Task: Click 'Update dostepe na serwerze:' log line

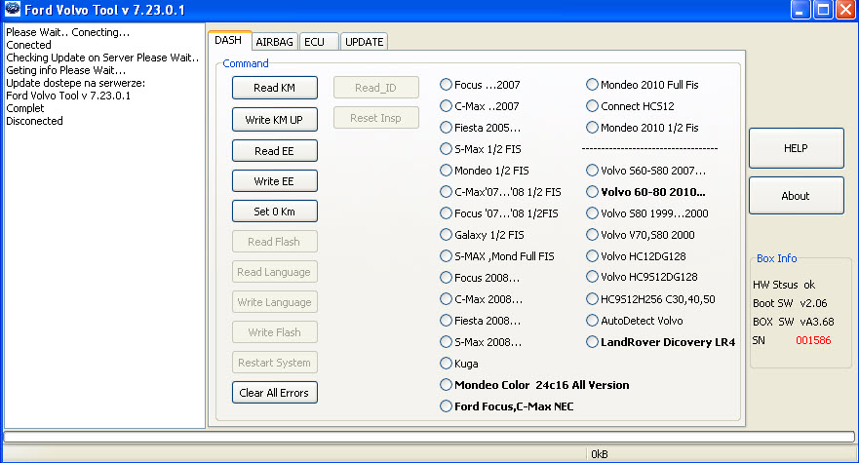Action: [76, 83]
